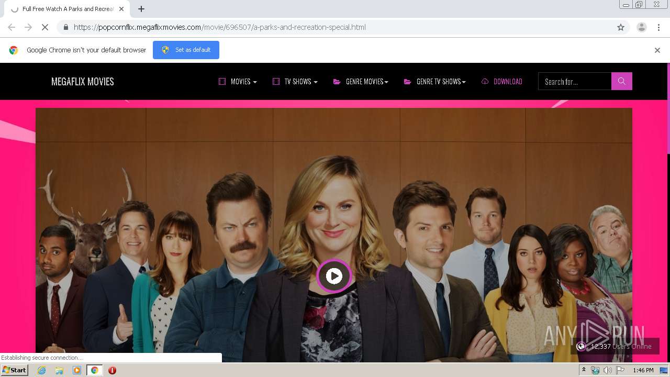Open a new browser tab
Image resolution: width=670 pixels, height=377 pixels.
click(x=141, y=9)
